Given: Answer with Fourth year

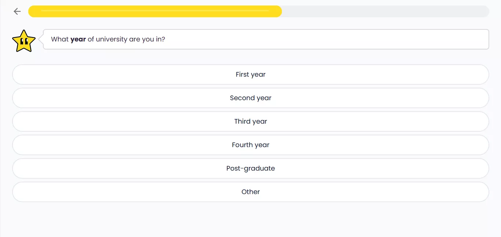Looking at the screenshot, I should point(250,145).
